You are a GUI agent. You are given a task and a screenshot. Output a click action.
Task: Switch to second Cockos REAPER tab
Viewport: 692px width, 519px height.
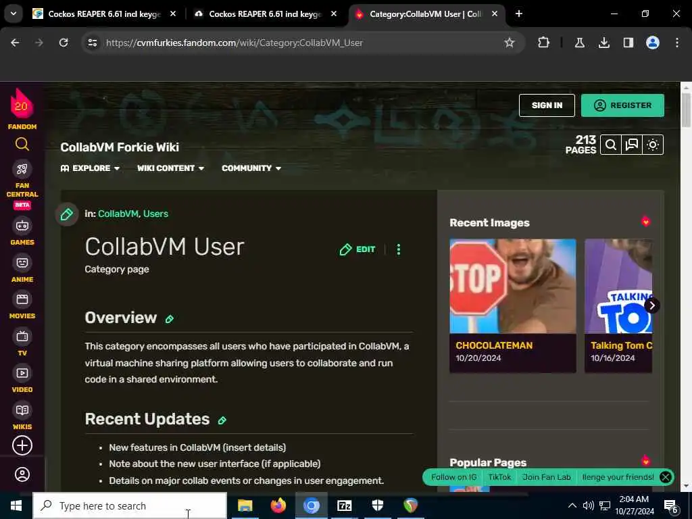coord(265,14)
